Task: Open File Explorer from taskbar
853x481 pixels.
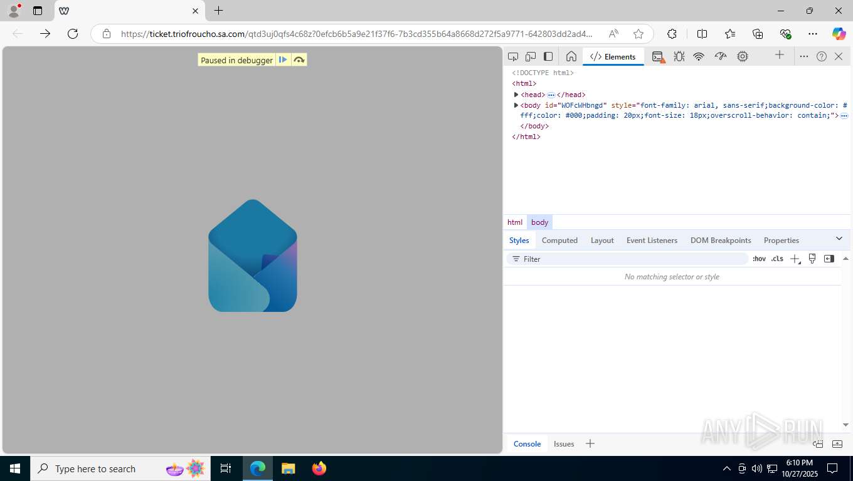Action: pos(288,468)
